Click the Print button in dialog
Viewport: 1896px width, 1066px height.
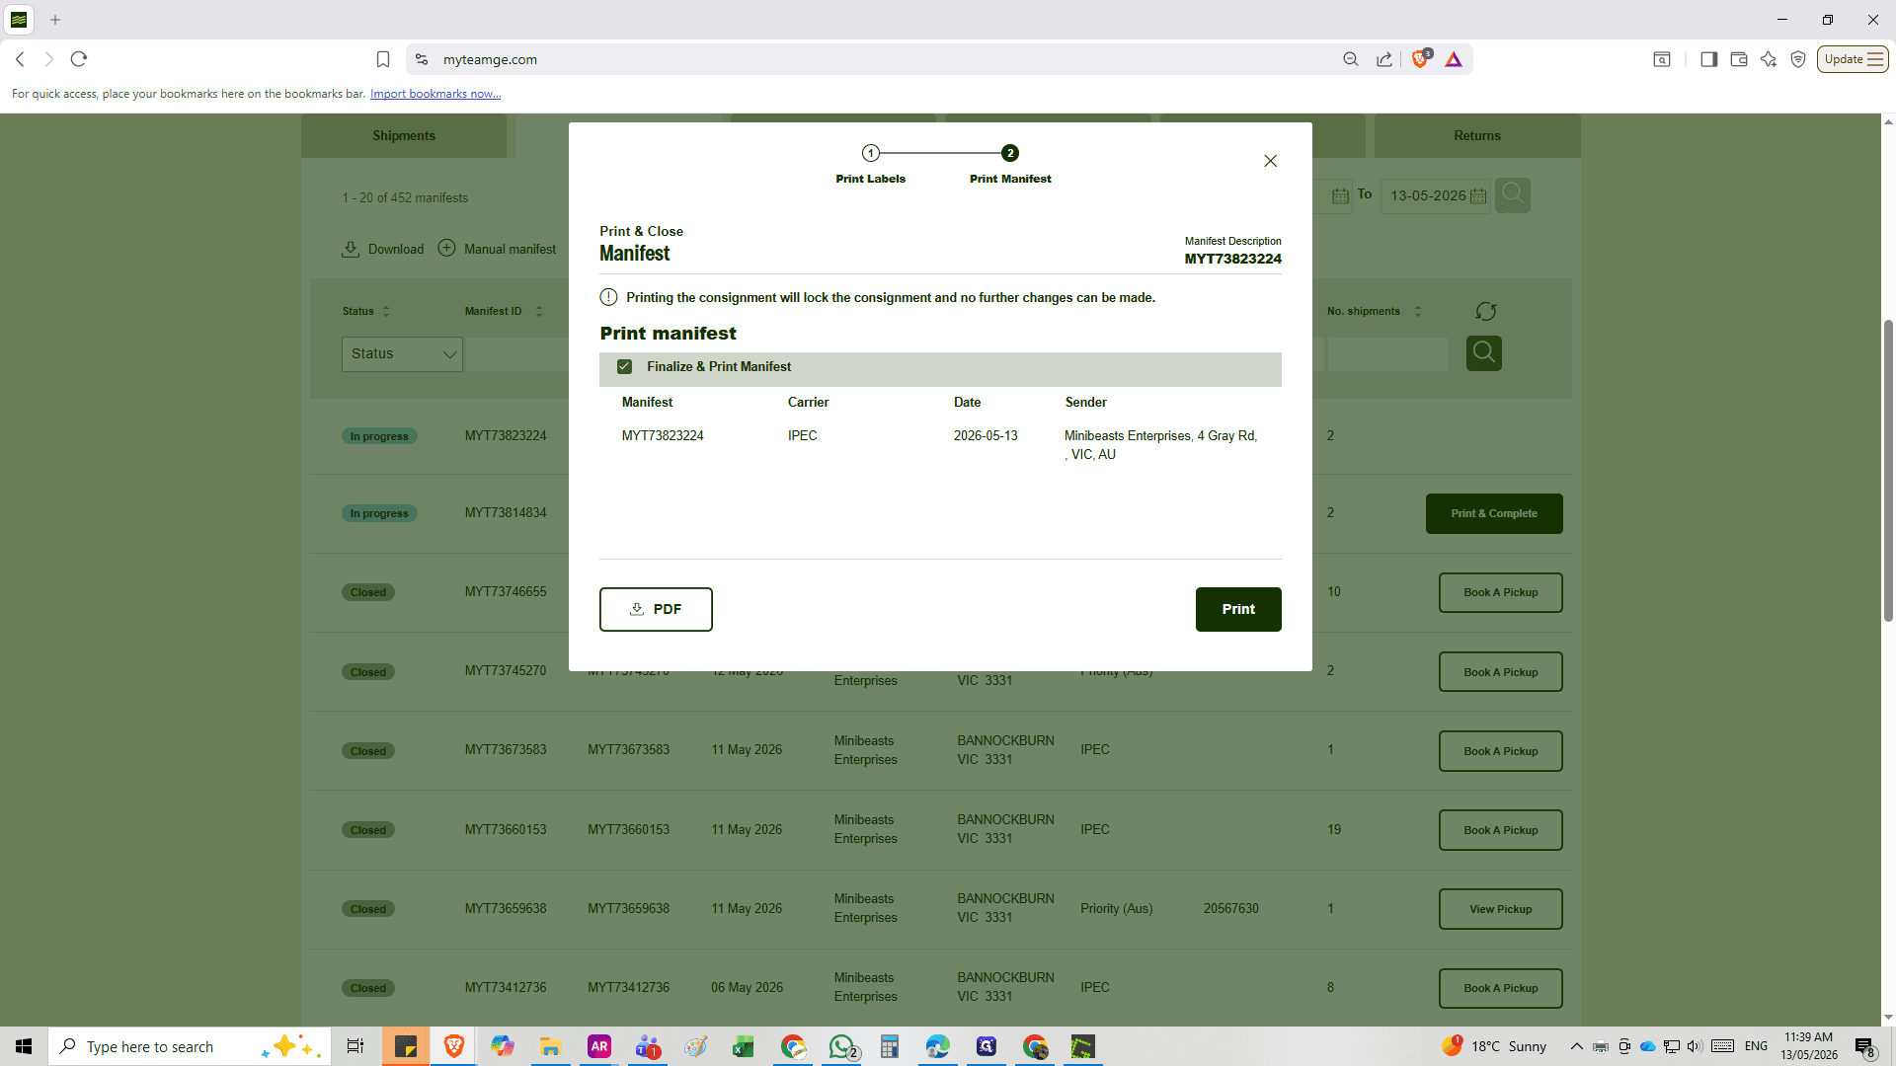[1238, 609]
